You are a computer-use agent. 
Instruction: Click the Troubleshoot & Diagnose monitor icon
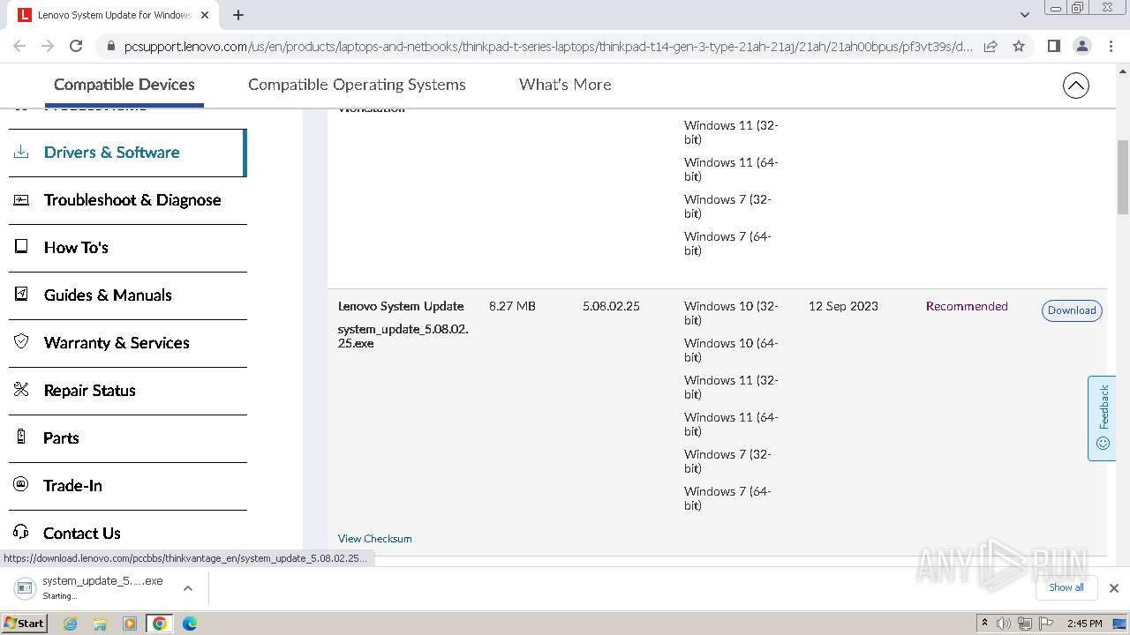coord(21,199)
